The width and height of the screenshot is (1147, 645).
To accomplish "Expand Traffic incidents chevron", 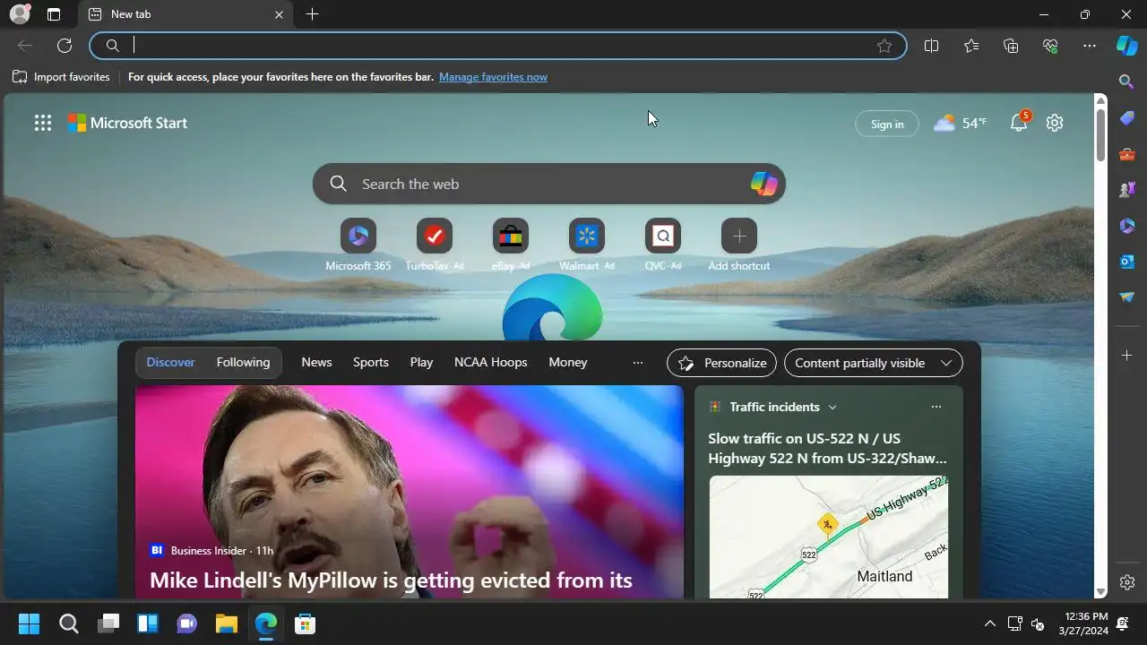I will coord(832,407).
